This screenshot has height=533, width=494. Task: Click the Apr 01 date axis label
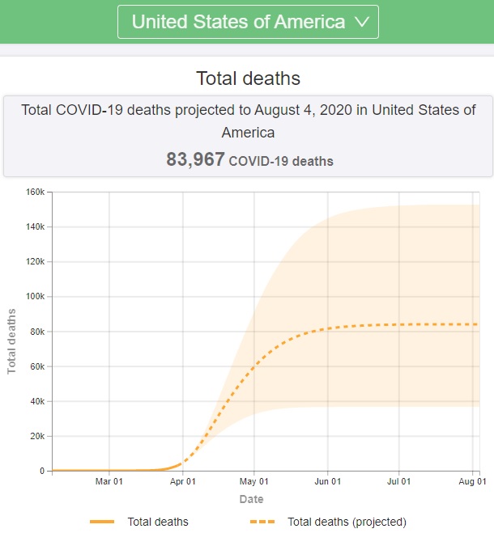pyautogui.click(x=183, y=482)
